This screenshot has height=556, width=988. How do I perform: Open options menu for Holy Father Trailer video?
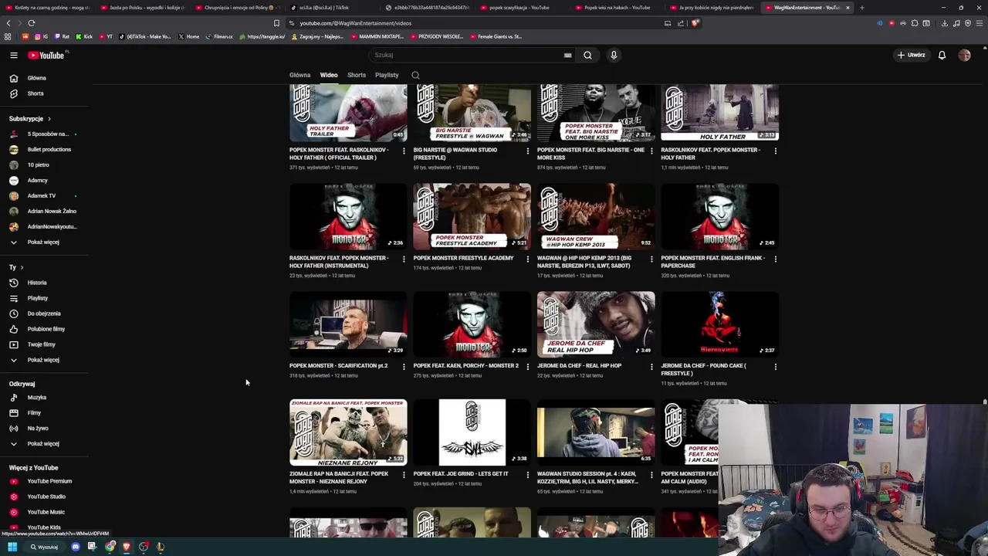pos(404,151)
